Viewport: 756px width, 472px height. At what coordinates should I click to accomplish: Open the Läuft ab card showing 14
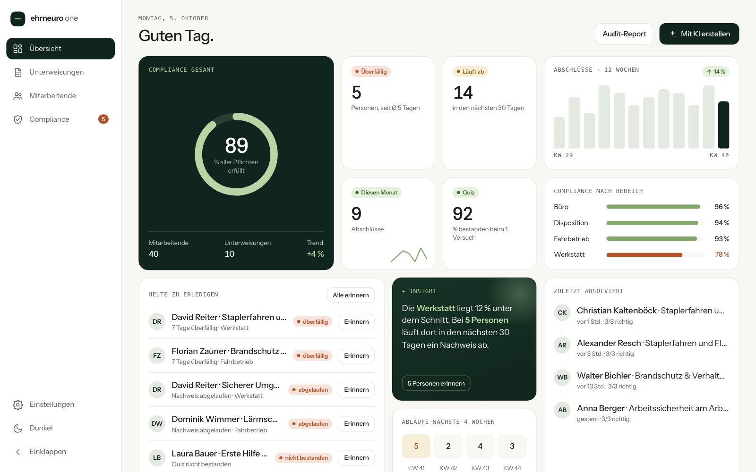490,113
